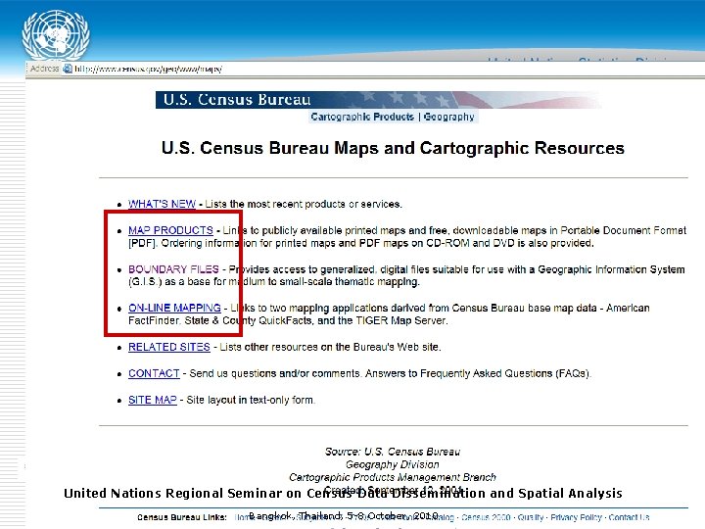
Task: Open the ON-LINE MAPPING link
Action: click(x=174, y=308)
